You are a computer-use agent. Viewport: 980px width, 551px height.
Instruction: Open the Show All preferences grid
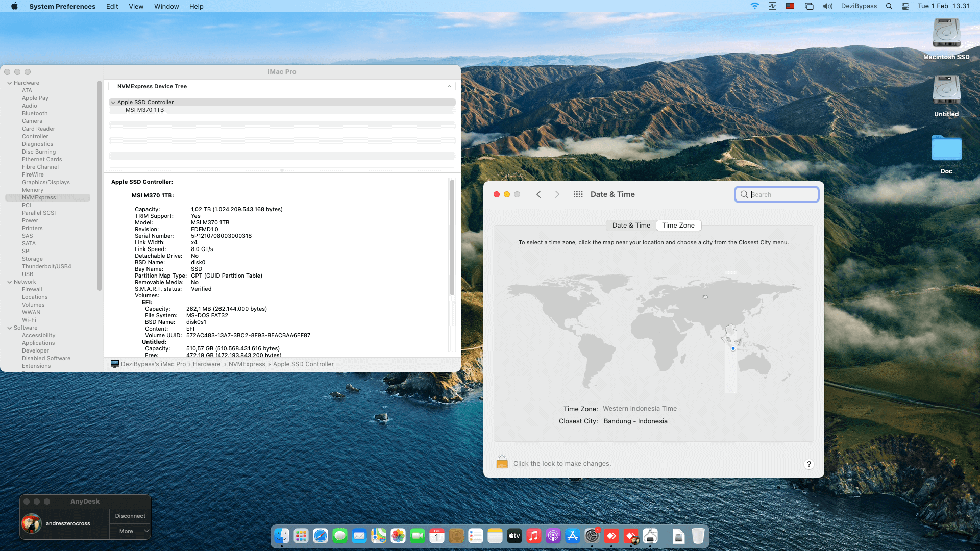point(578,194)
